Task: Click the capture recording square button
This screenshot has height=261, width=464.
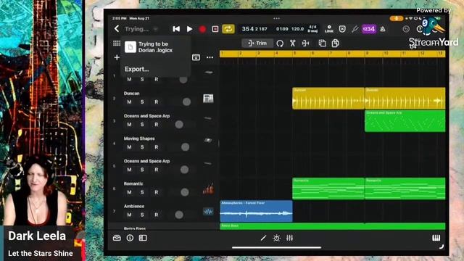Action: (x=215, y=29)
